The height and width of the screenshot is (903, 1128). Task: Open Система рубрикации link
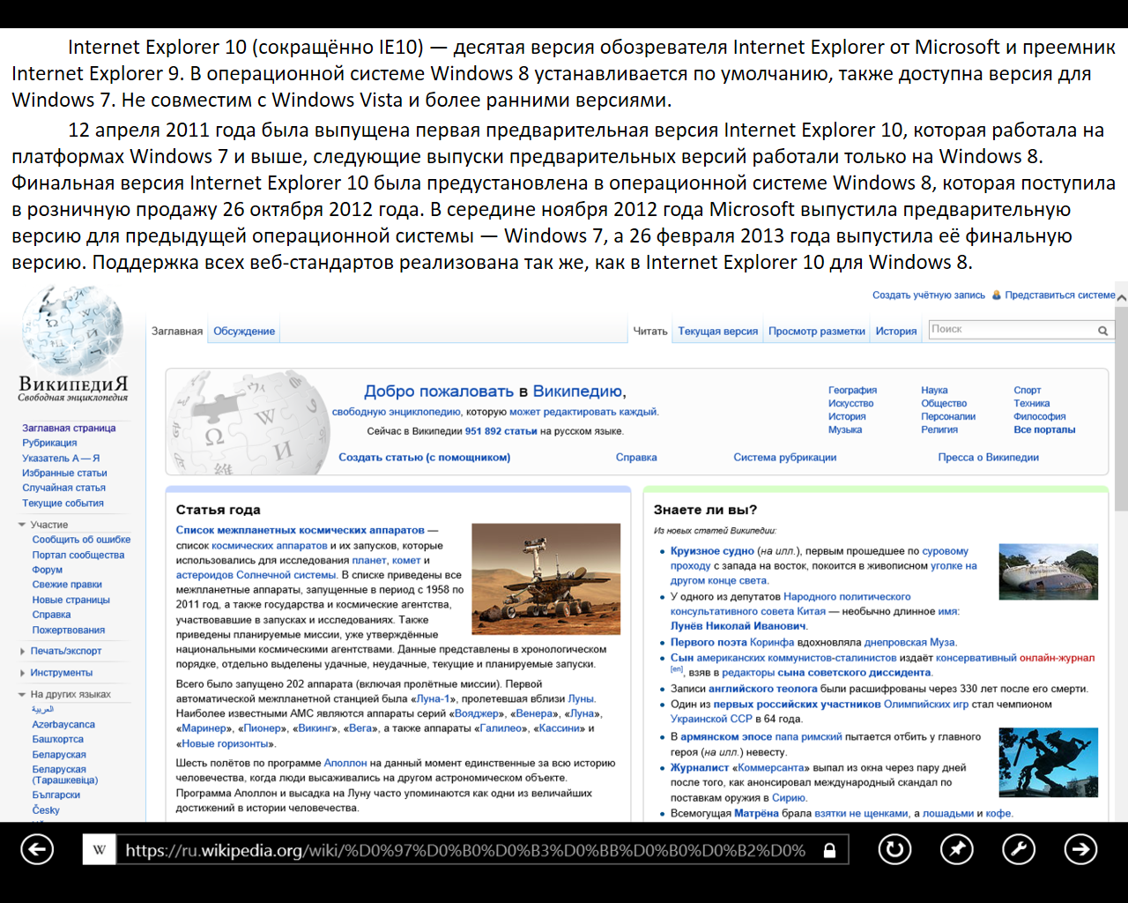point(785,458)
